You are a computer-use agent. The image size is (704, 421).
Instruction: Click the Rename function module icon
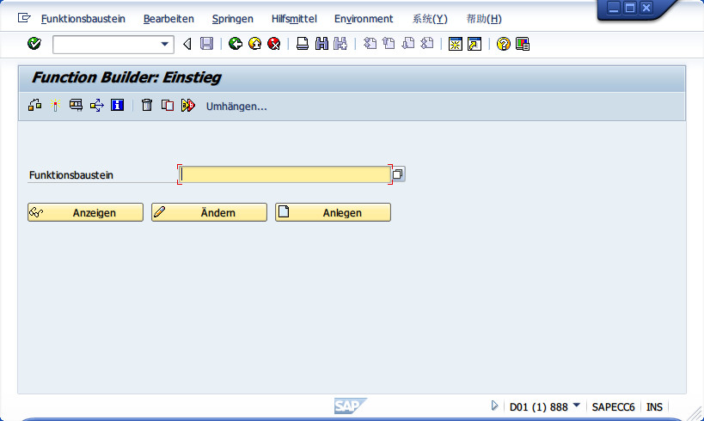pyautogui.click(x=188, y=105)
